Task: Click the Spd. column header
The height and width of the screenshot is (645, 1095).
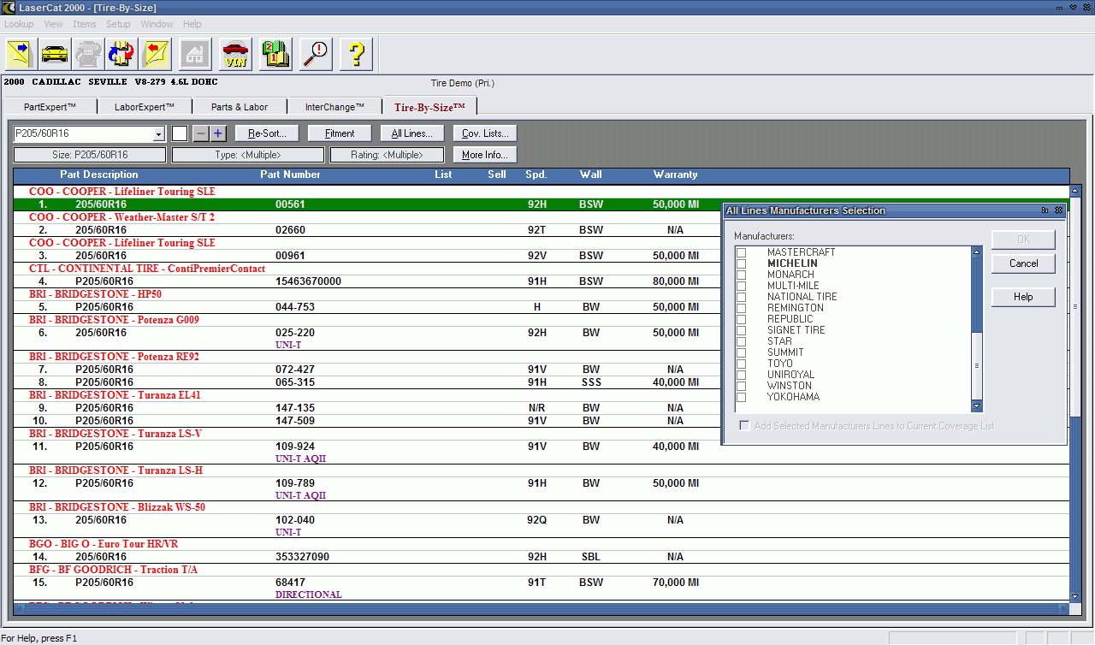Action: coord(536,175)
